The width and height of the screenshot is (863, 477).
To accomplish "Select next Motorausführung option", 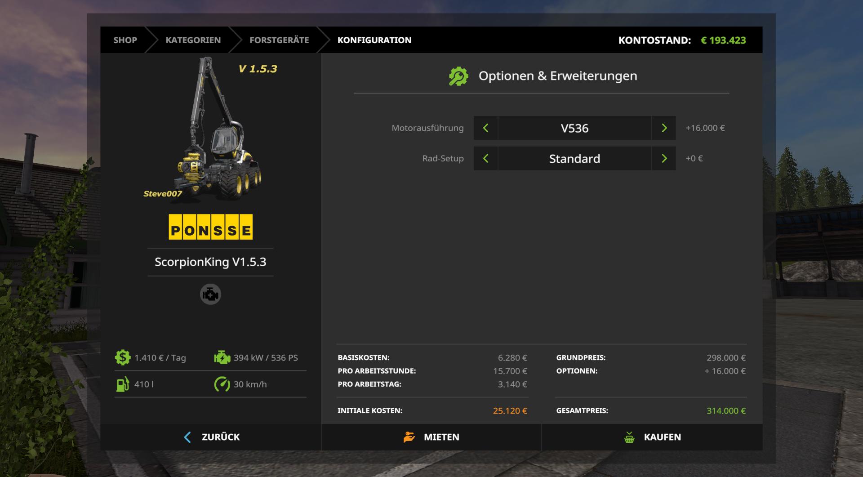I will (x=664, y=128).
